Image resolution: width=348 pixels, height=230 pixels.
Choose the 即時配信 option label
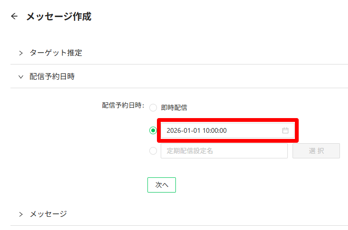point(174,108)
